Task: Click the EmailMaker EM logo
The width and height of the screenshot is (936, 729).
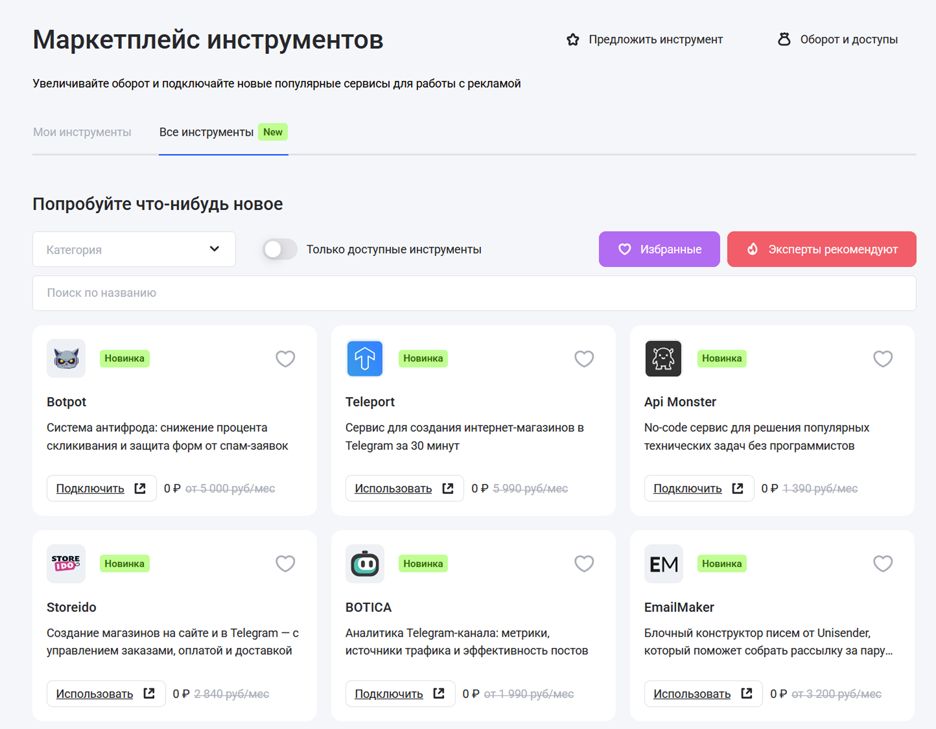Action: coord(663,563)
